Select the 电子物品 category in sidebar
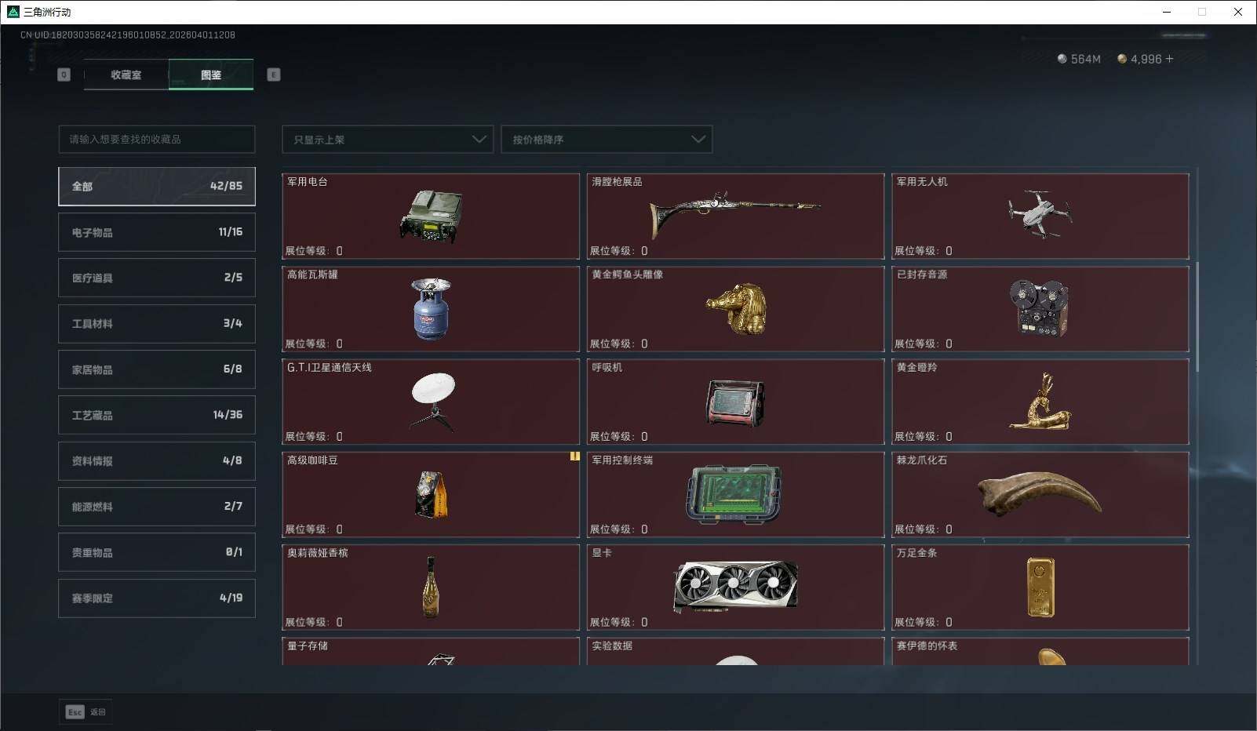Screen dimensions: 1257x731 (x=157, y=231)
